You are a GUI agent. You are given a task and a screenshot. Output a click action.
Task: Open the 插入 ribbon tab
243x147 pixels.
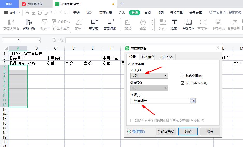pos(90,13)
